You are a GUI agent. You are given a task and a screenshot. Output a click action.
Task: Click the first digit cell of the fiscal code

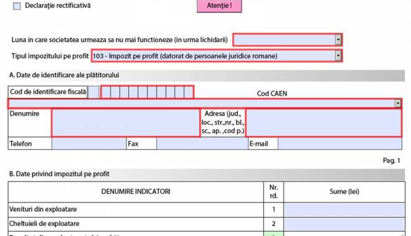[x=106, y=92]
